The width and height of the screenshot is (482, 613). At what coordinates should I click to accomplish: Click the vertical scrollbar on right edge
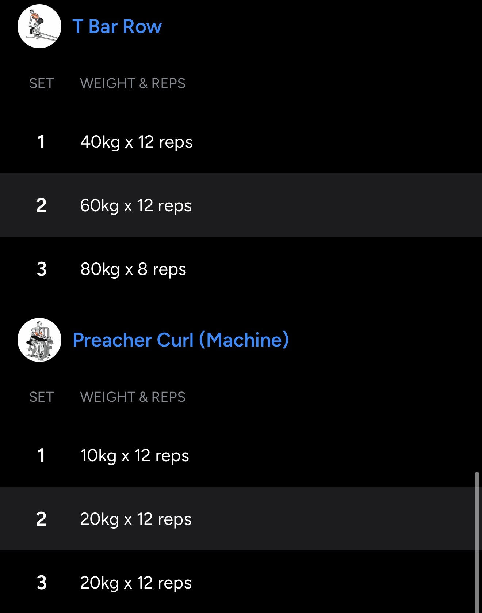pos(477,541)
